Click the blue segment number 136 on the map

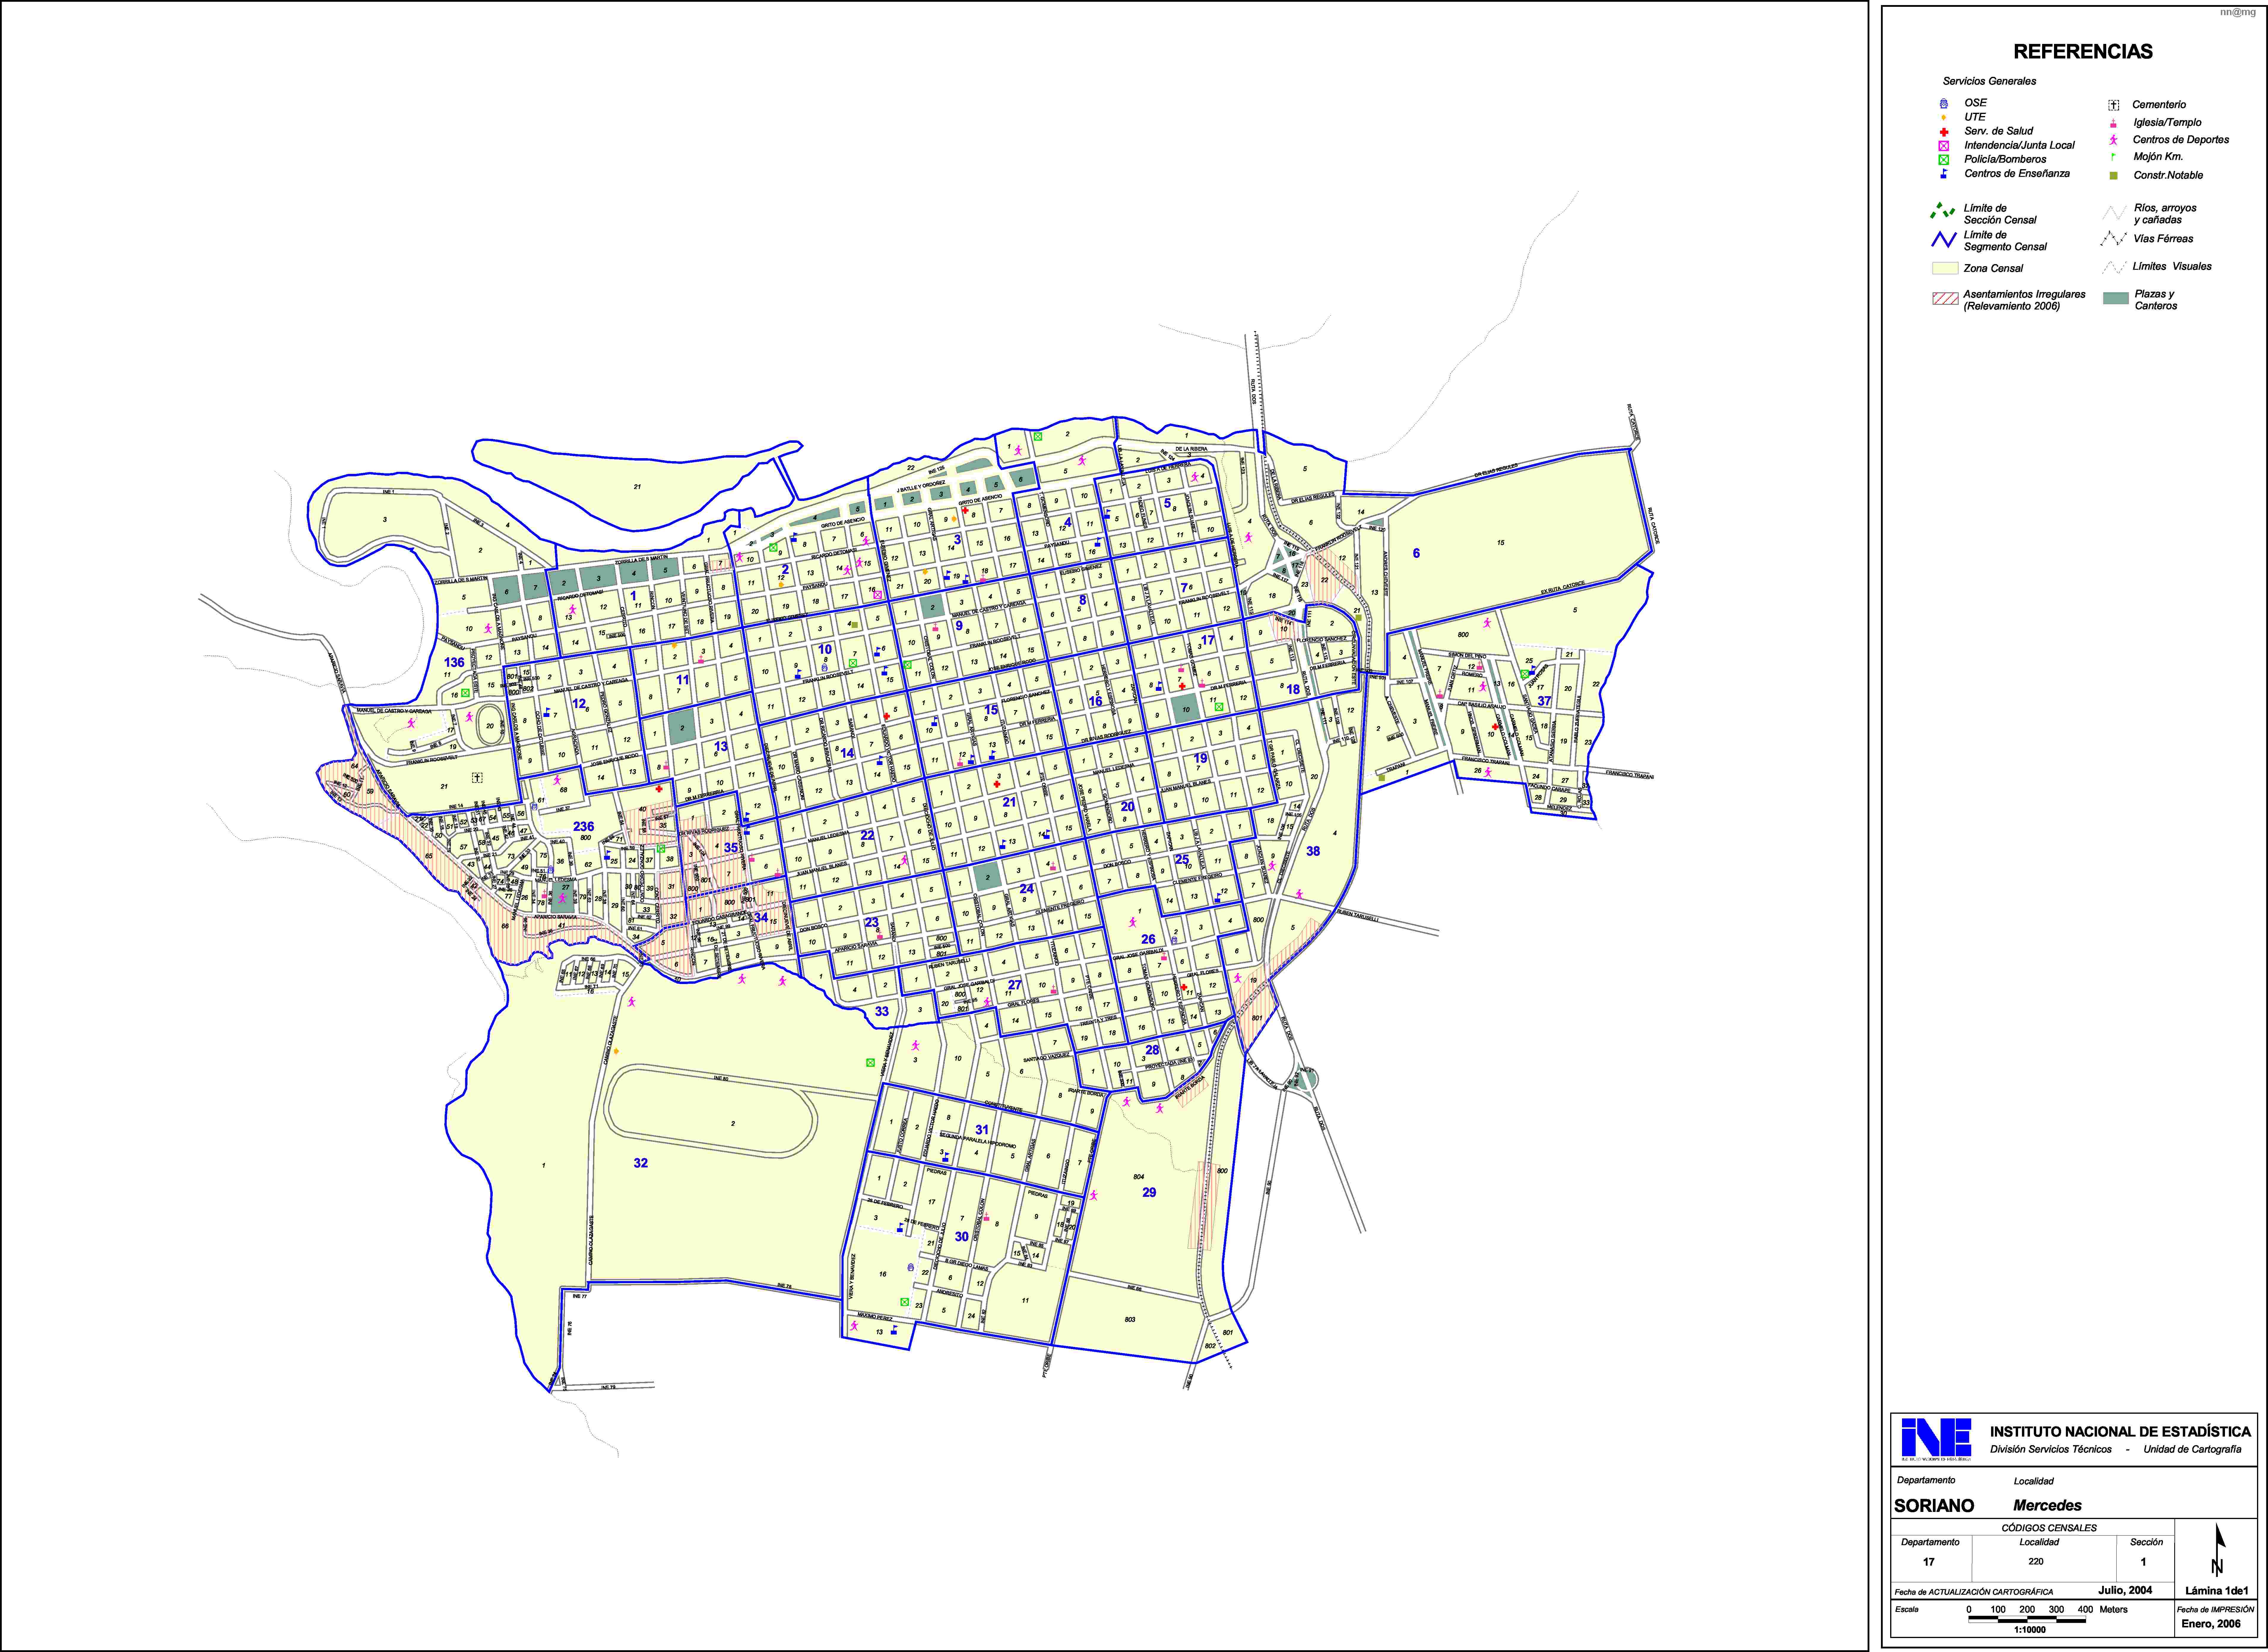tap(454, 662)
